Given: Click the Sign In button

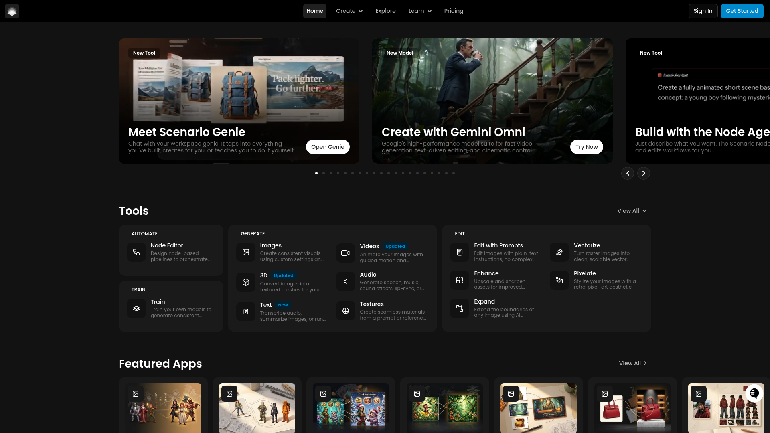Looking at the screenshot, I should click(703, 11).
